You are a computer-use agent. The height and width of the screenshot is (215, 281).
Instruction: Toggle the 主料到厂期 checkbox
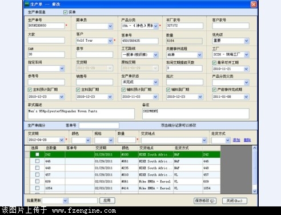coord(78,90)
